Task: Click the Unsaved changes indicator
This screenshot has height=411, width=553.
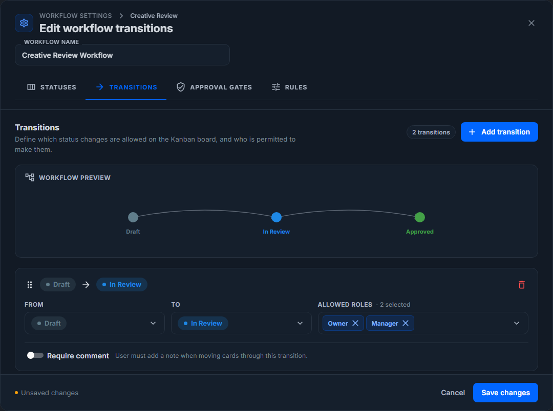Action: pos(47,393)
